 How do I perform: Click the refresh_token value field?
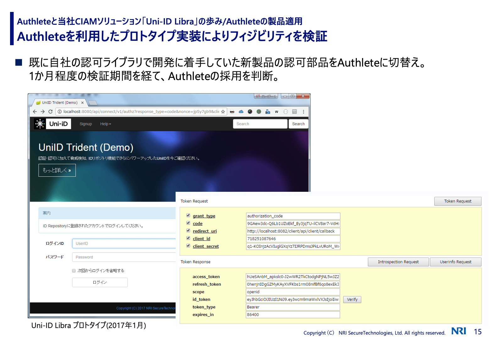(293, 284)
